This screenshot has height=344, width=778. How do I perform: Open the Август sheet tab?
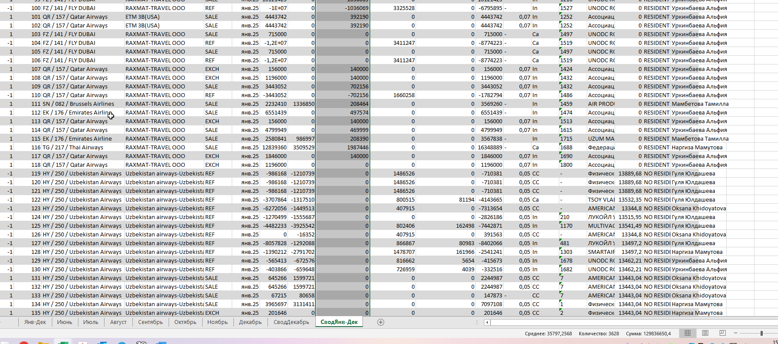tap(118, 322)
